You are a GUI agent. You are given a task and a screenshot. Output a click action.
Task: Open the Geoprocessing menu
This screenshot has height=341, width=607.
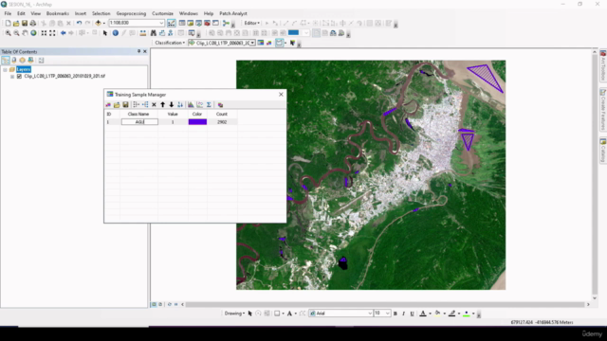coord(131,13)
